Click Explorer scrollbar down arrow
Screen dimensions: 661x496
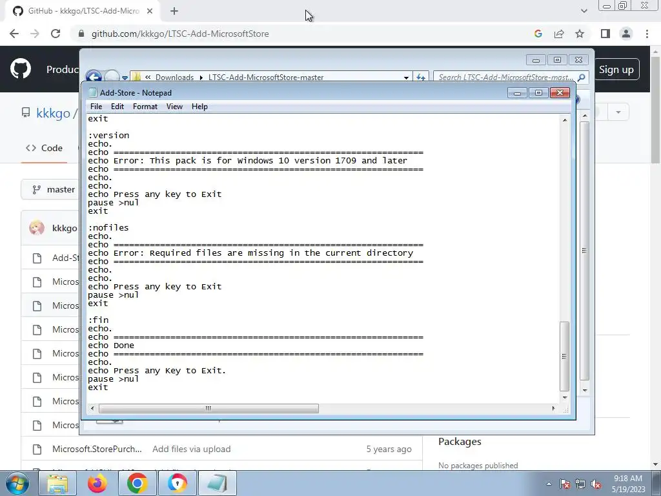[585, 390]
